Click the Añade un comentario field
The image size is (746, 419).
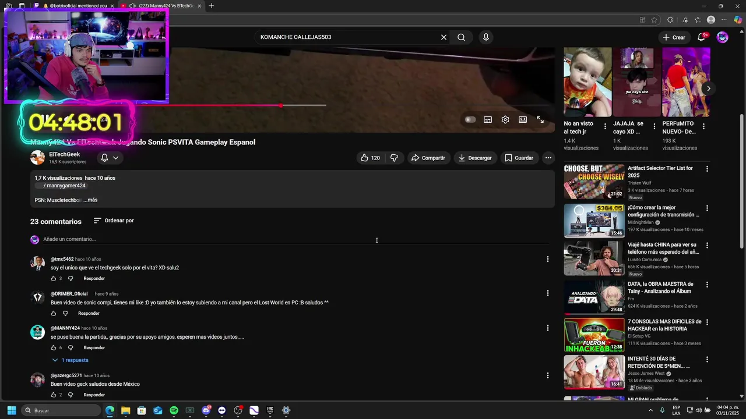pos(296,239)
